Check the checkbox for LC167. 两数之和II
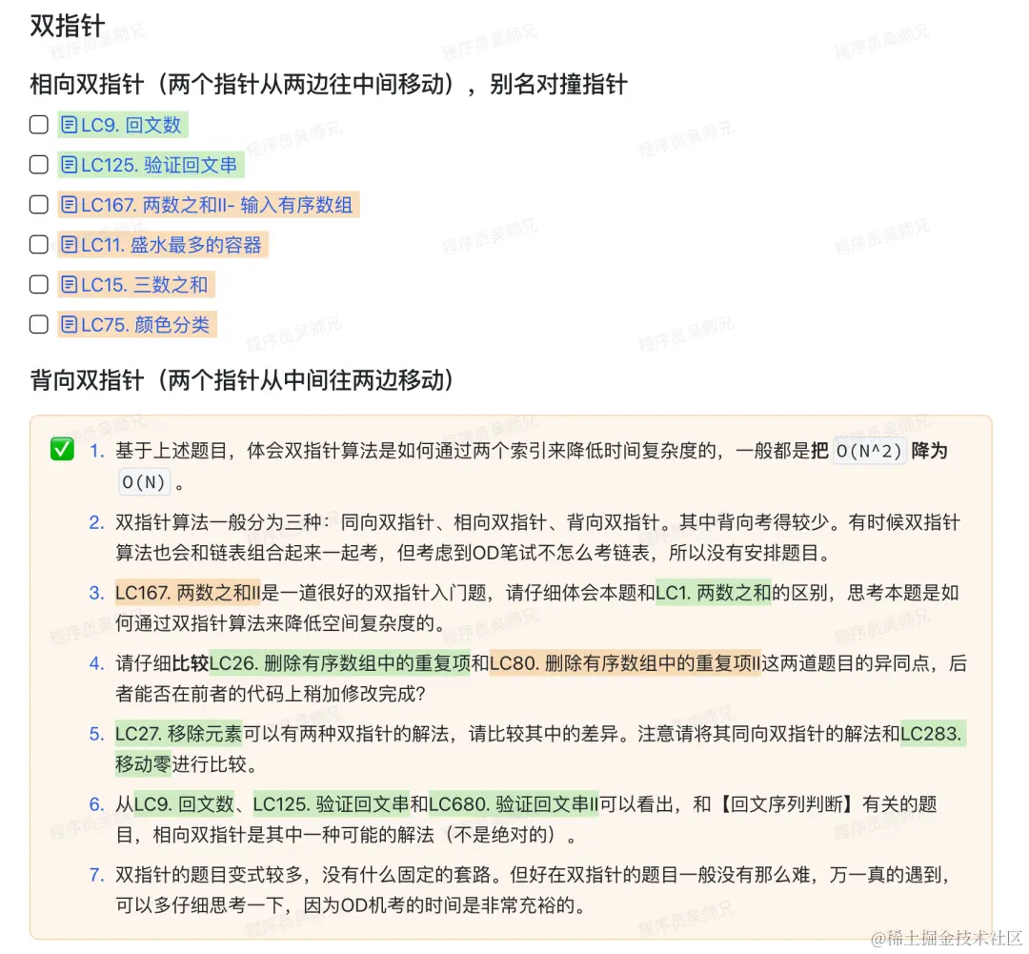The height and width of the screenshot is (954, 1029). (x=38, y=204)
